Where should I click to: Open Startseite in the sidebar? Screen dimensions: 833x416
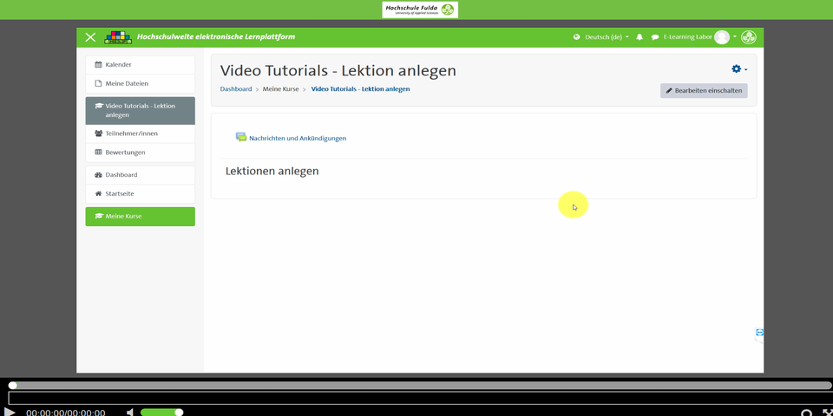click(x=141, y=193)
